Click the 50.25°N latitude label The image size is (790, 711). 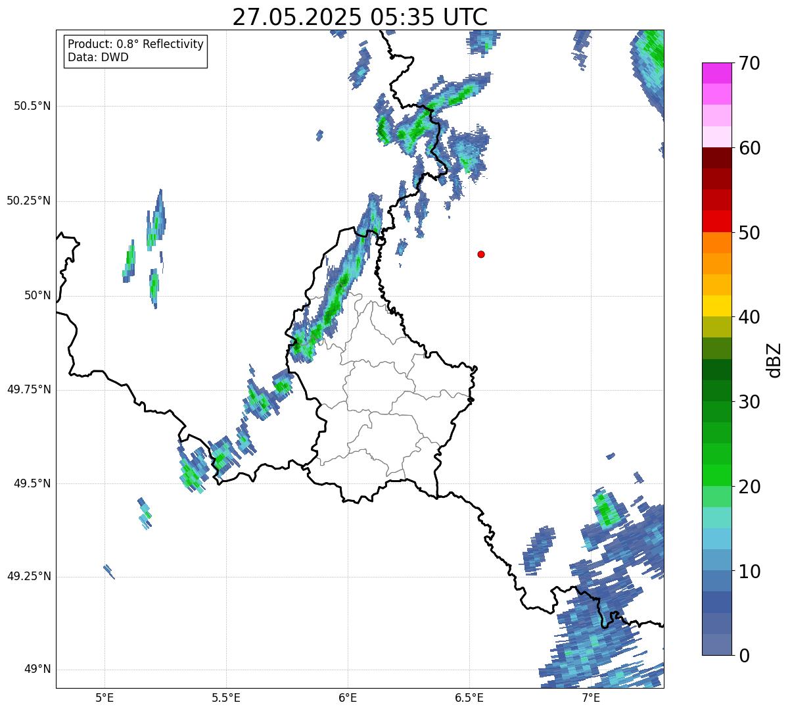click(x=29, y=201)
